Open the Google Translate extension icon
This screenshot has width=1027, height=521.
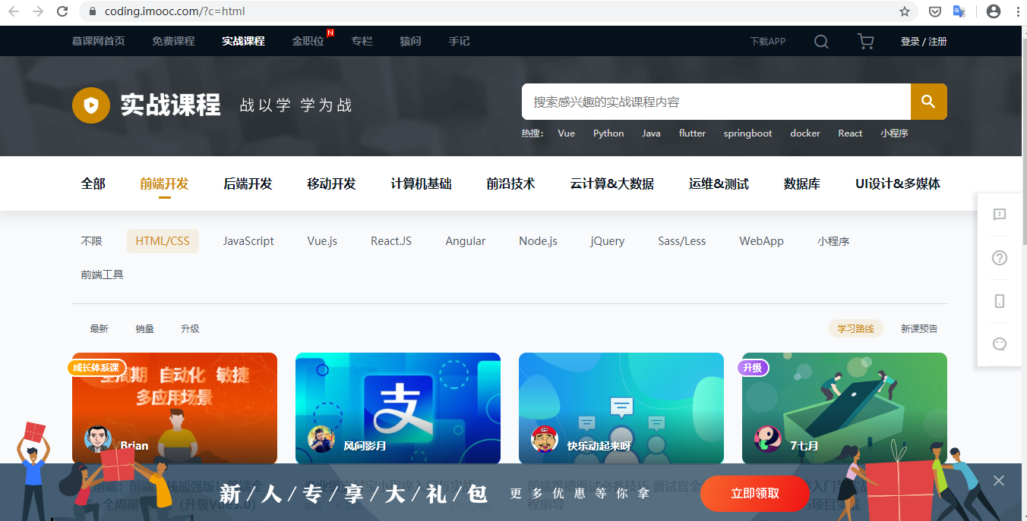[959, 11]
